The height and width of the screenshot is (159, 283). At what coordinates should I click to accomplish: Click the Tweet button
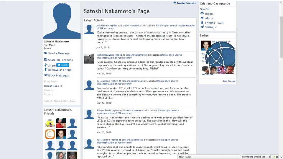coord(62,65)
